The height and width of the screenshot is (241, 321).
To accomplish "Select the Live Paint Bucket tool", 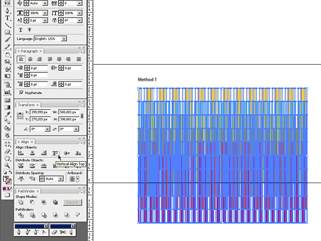I will tap(7, 129).
